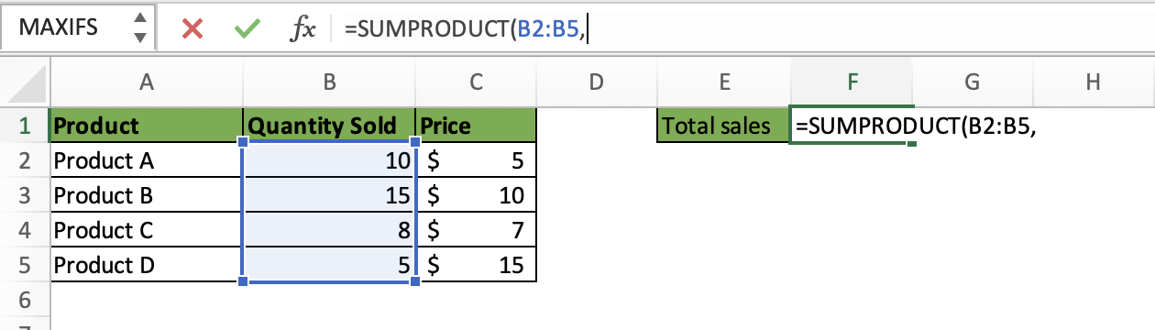Open the Insert Function fx dialog

click(x=302, y=29)
